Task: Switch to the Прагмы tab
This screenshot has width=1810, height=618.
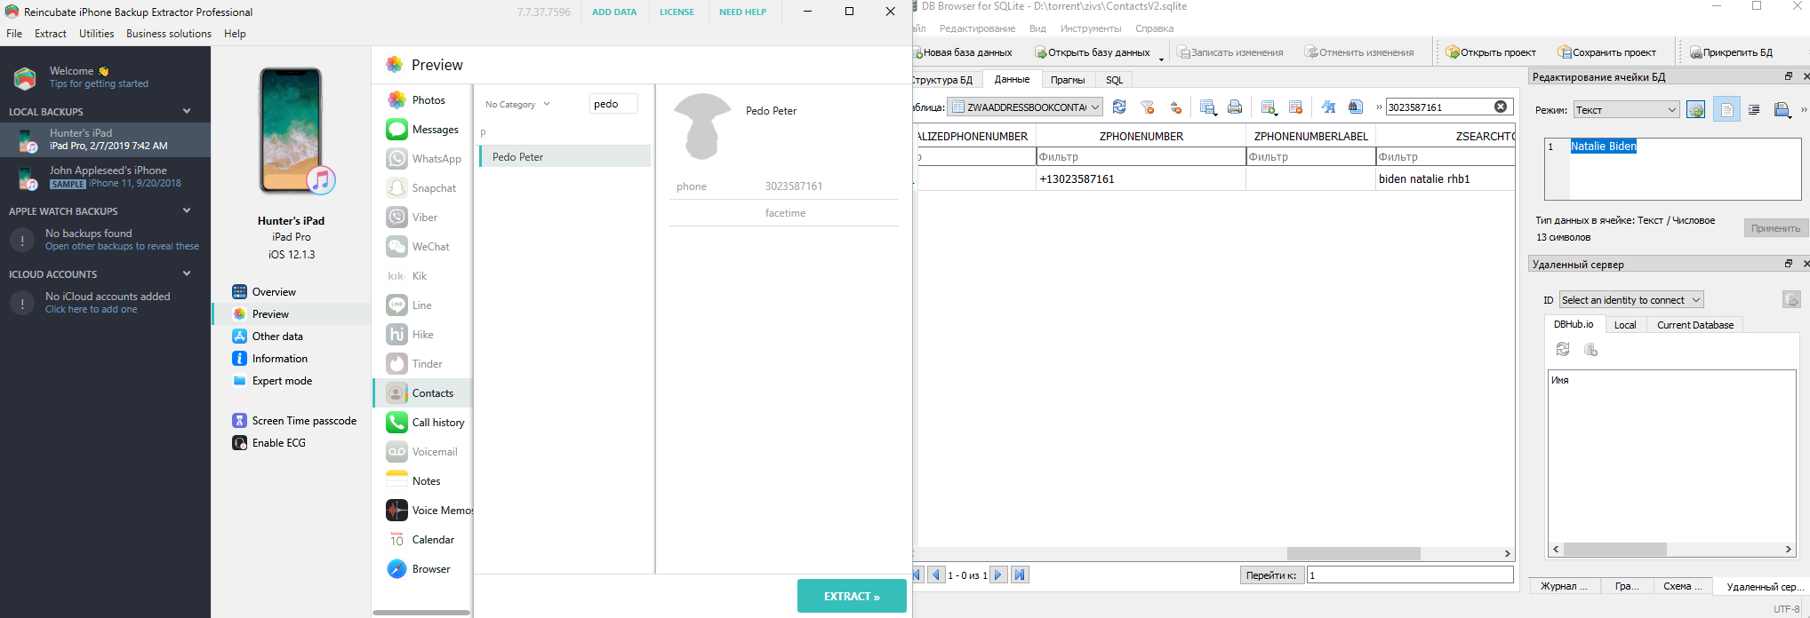Action: (1068, 80)
